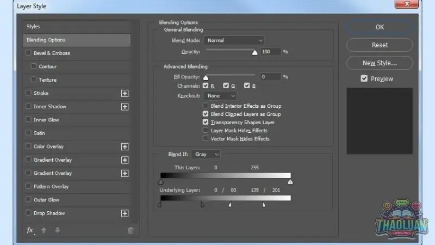Click the OK button
Viewport: 435px width, 245px height.
380,27
